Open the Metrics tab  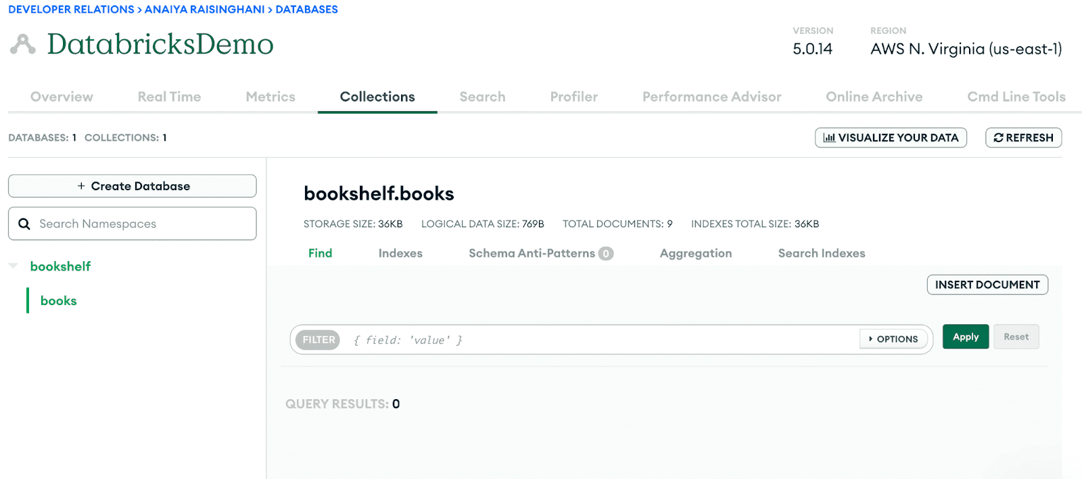270,97
